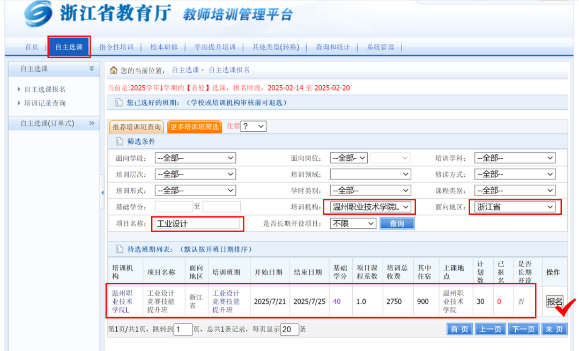
Task: Open the 面向学段 dropdown
Action: coord(195,158)
